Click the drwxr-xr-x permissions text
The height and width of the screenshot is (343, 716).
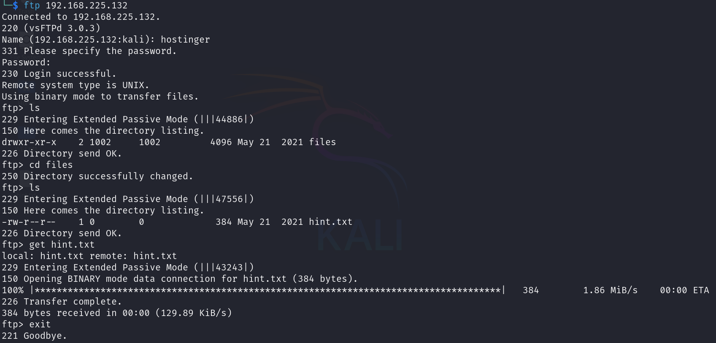29,142
